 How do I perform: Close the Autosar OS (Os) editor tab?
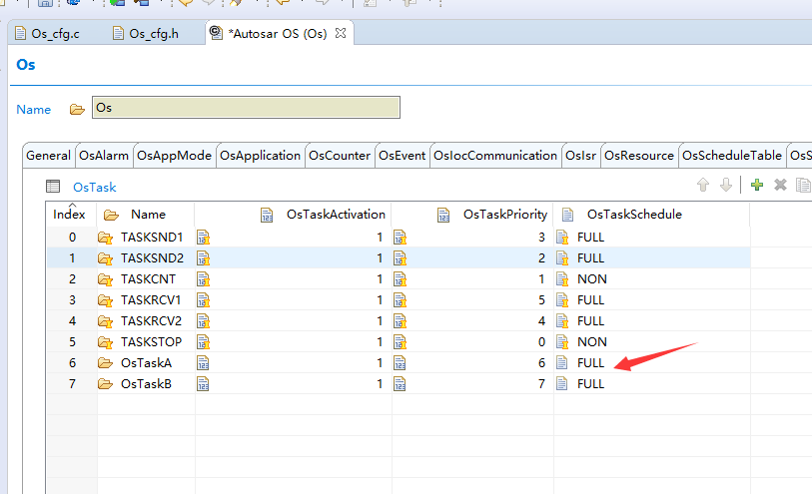pos(341,33)
